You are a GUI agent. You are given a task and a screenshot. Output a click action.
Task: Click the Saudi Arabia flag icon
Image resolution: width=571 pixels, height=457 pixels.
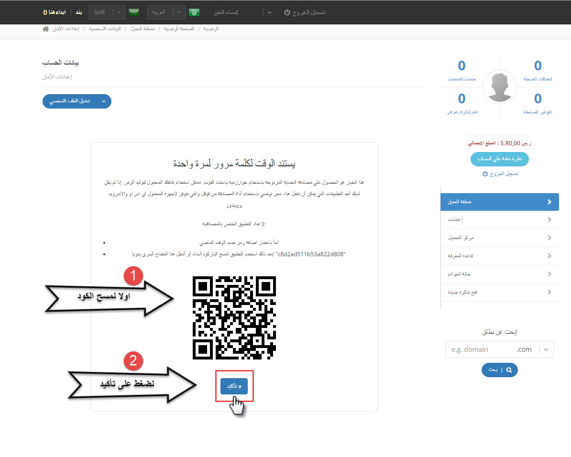134,12
